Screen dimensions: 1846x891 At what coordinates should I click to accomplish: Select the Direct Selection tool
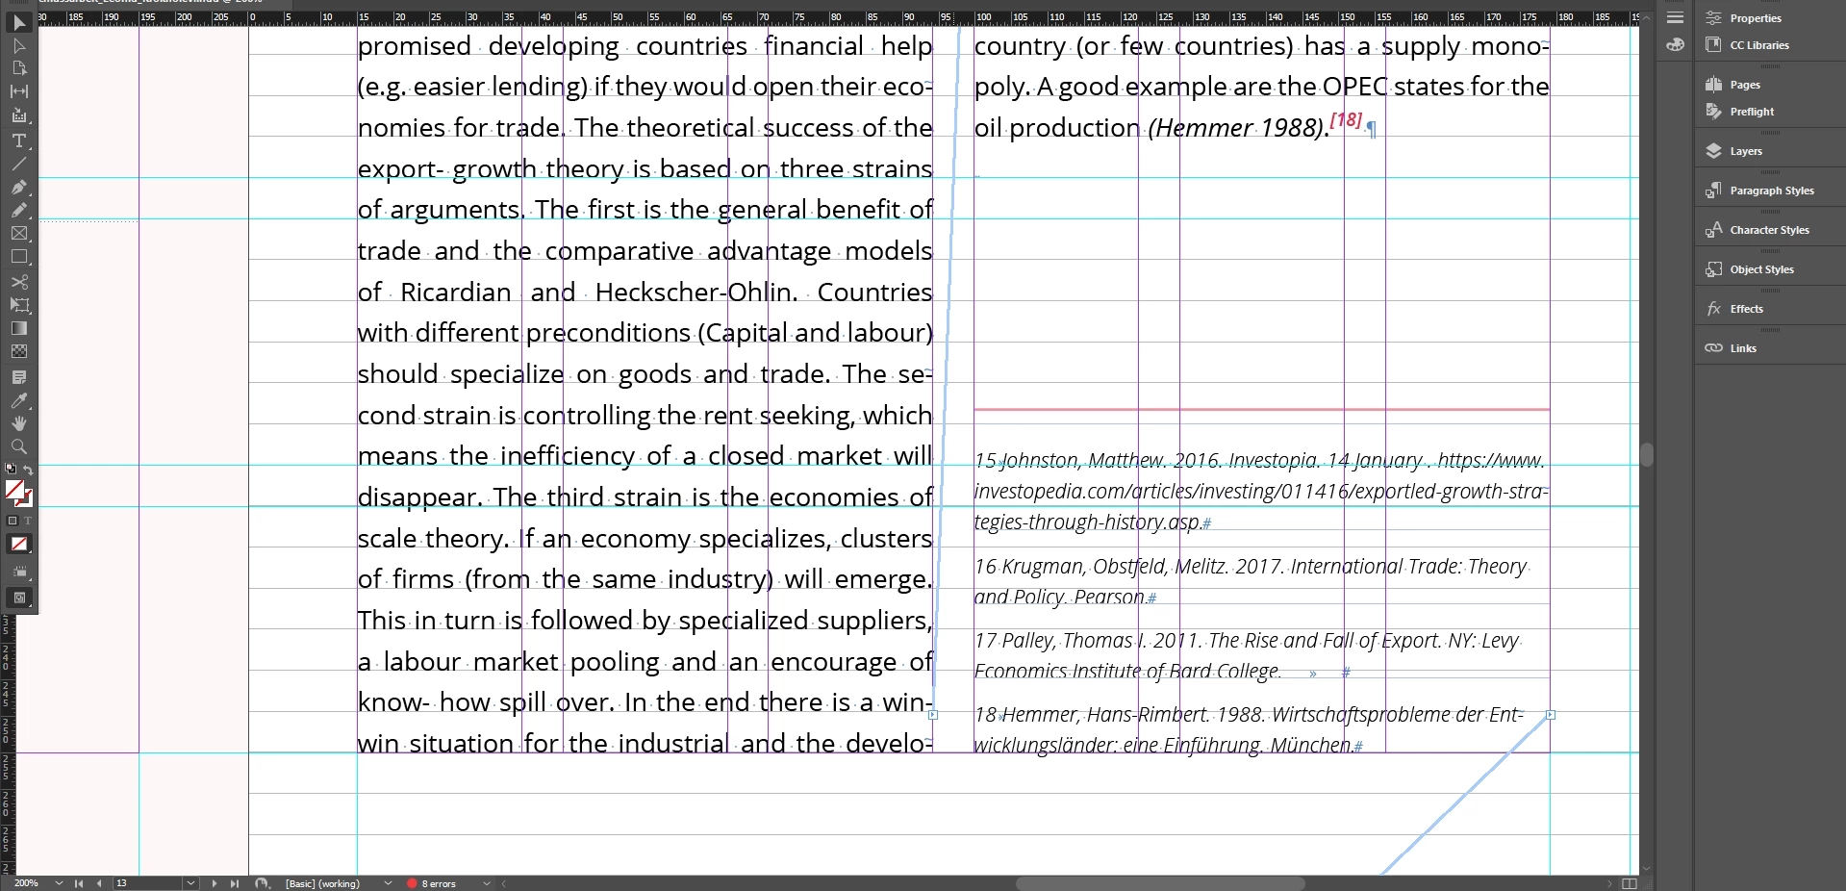19,45
